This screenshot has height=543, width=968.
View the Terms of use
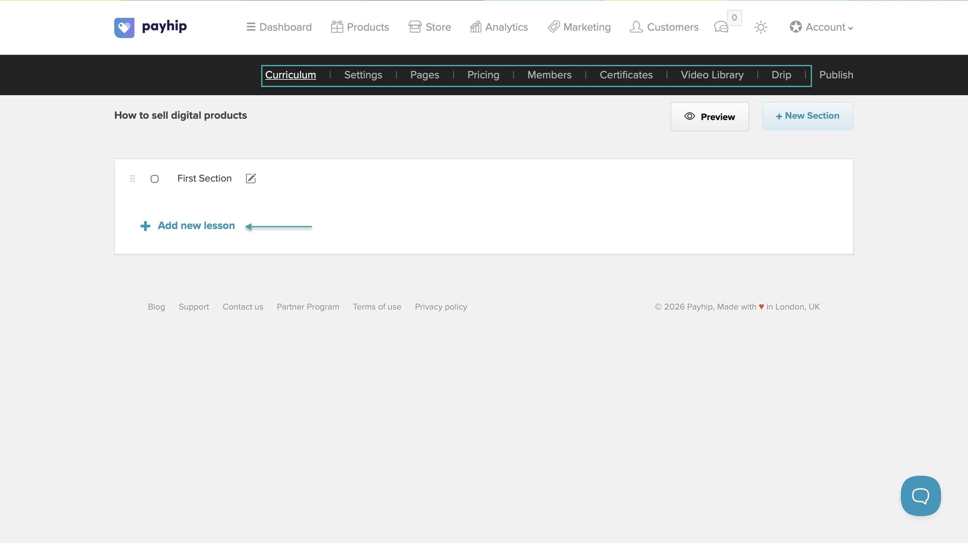pos(377,307)
